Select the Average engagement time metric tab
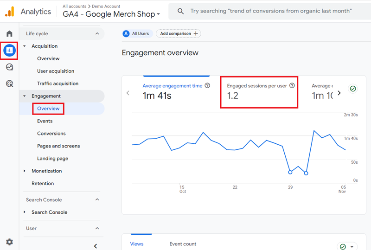 tap(176, 91)
